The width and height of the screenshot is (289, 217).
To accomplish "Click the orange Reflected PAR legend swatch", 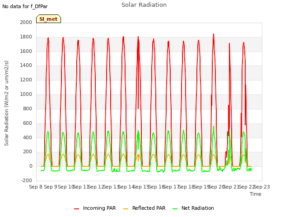I will [x=126, y=208].
